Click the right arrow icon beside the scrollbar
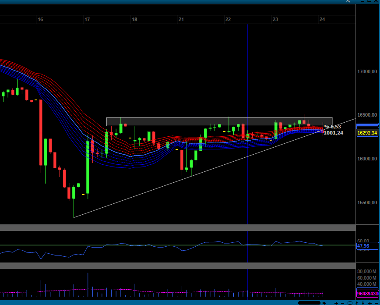The width and height of the screenshot is (380, 305). tap(324, 303)
